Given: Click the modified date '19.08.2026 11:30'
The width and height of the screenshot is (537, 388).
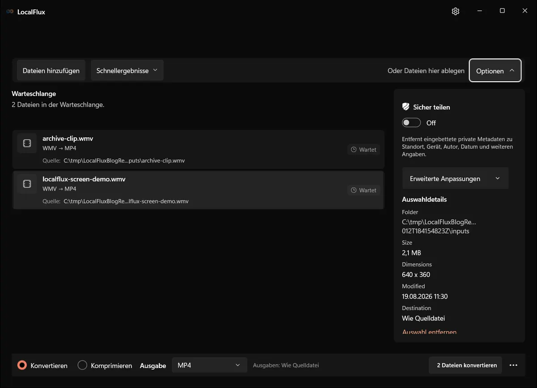Looking at the screenshot, I should pyautogui.click(x=425, y=296).
